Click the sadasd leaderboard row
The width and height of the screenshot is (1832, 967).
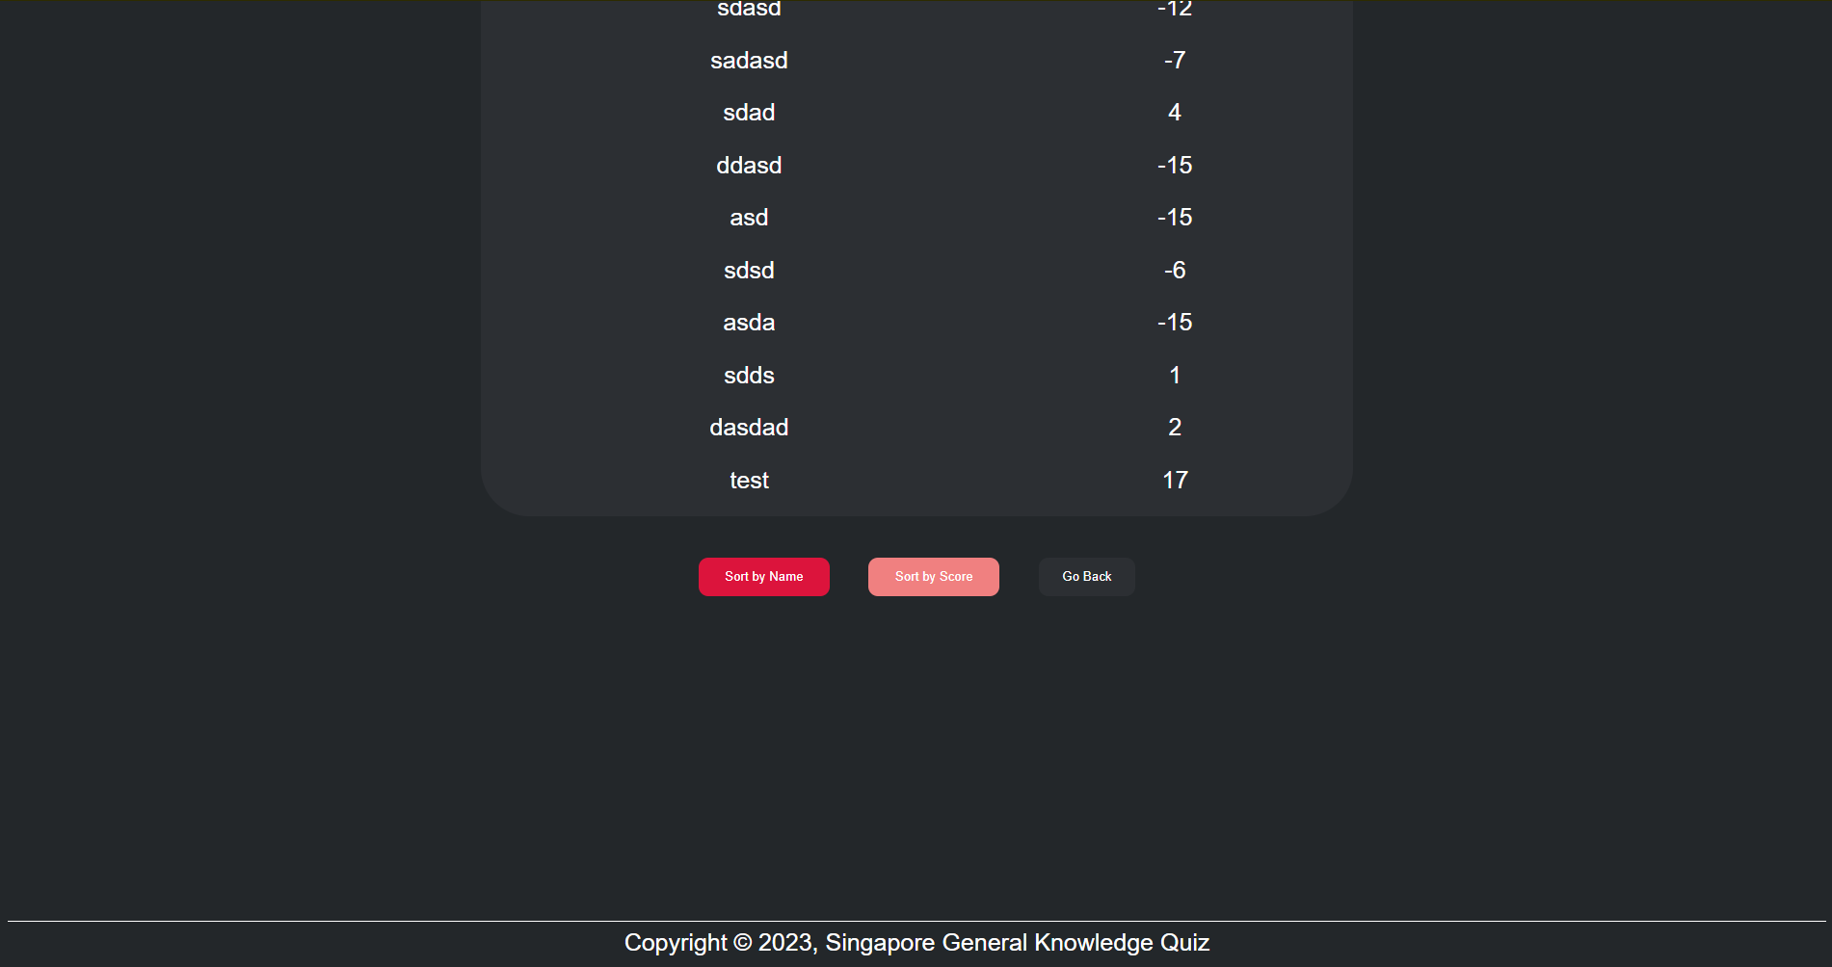click(x=749, y=60)
